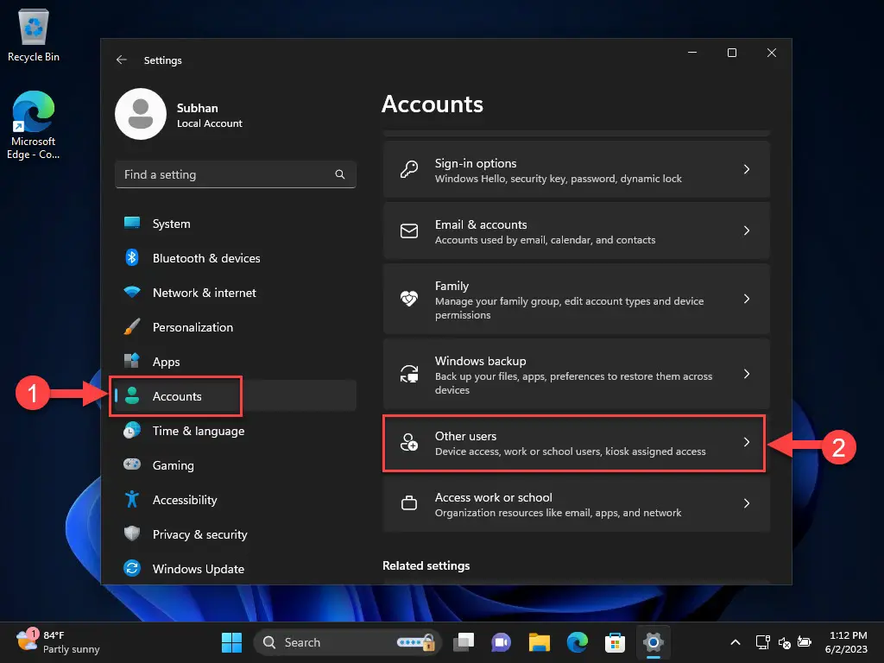This screenshot has width=884, height=663.
Task: Show hidden icons in system tray
Action: coord(736,642)
